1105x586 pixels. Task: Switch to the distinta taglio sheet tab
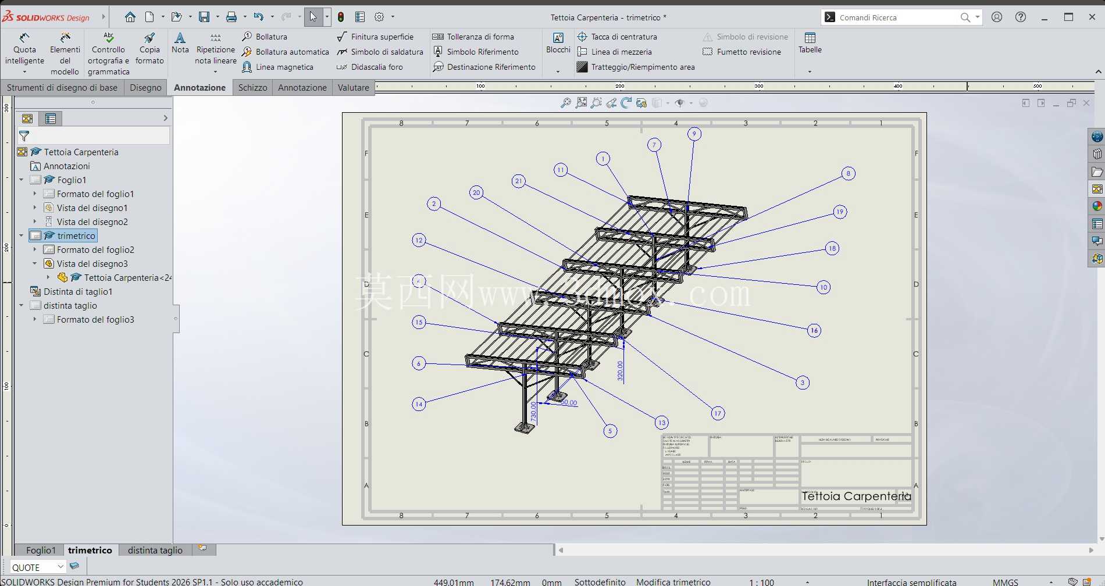[x=155, y=550]
